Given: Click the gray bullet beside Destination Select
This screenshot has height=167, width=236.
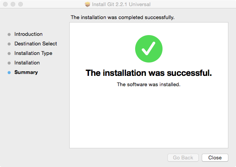Looking at the screenshot, I should coord(9,44).
